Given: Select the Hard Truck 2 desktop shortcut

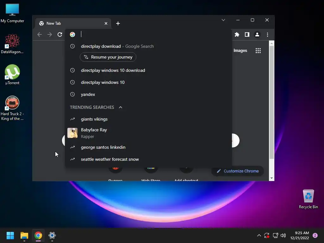Looking at the screenshot, I should coord(12,108).
